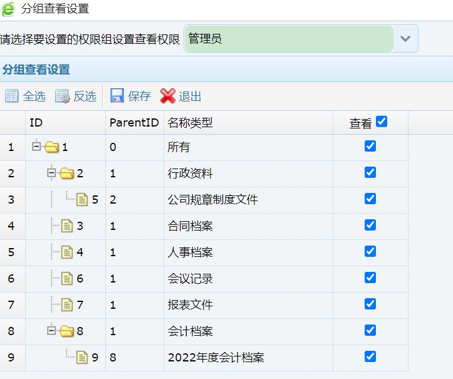Uncheck the view checkbox for 2022年度会计档案
The image size is (453, 379).
370,356
